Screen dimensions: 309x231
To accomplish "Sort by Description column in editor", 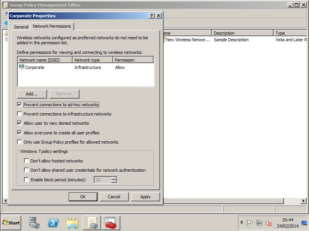I will point(242,33).
